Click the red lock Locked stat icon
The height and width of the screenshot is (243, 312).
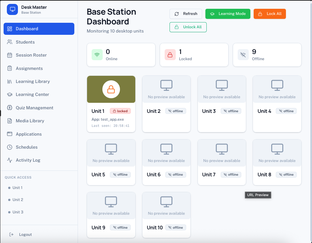170,55
